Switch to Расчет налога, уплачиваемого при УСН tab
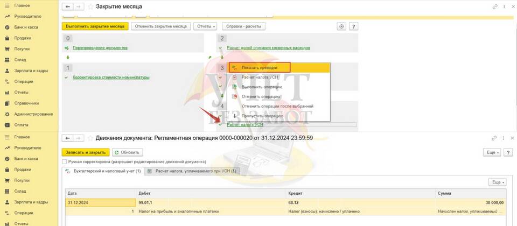The width and height of the screenshot is (517, 226). (x=192, y=171)
